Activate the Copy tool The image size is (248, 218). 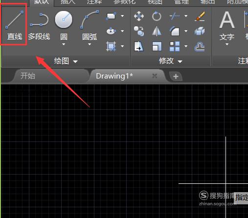[139, 31]
